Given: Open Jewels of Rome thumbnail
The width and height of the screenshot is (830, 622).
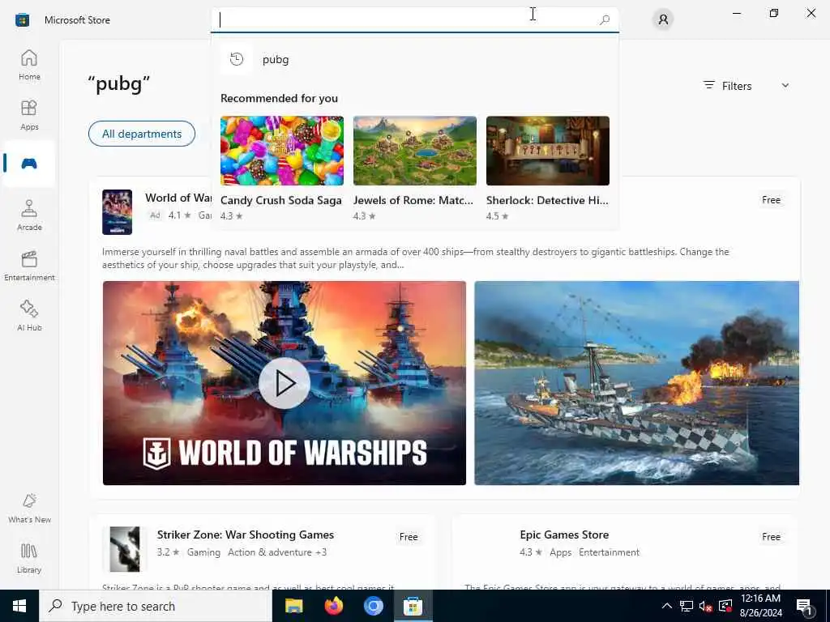Looking at the screenshot, I should [x=415, y=151].
